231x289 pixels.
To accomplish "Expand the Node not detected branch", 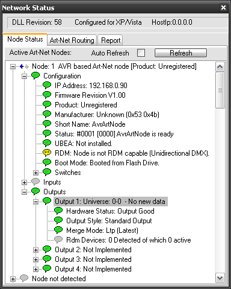I will coord(13,279).
